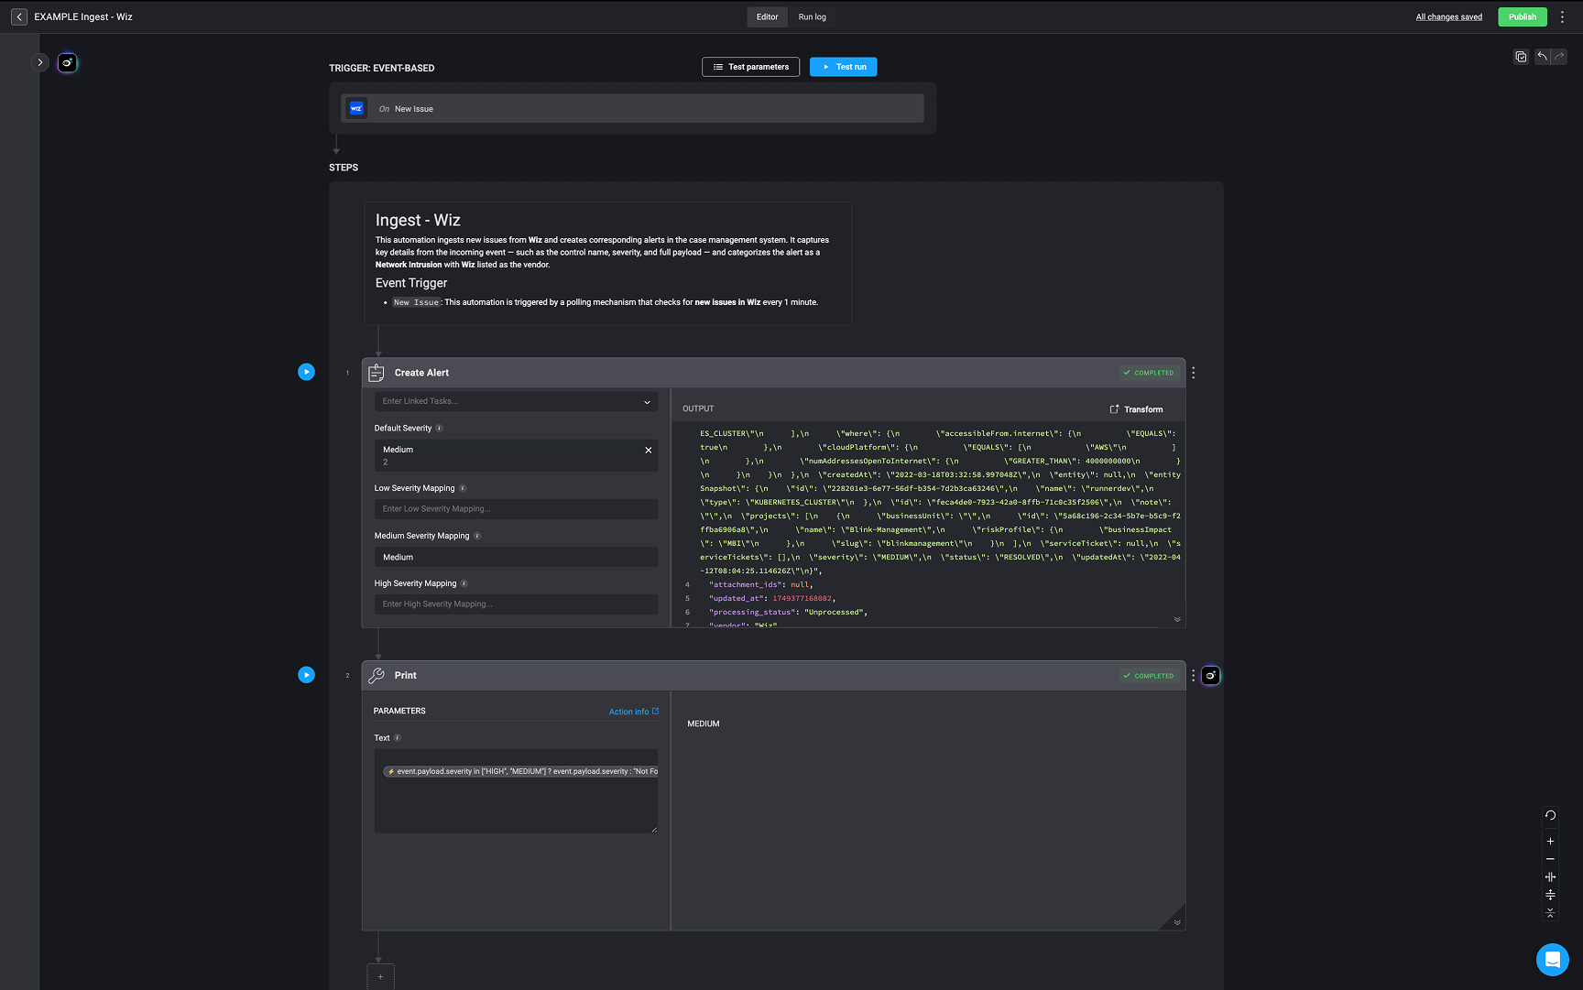1583x990 pixels.
Task: Open the copy/versions icon in the top right
Action: click(x=1521, y=57)
